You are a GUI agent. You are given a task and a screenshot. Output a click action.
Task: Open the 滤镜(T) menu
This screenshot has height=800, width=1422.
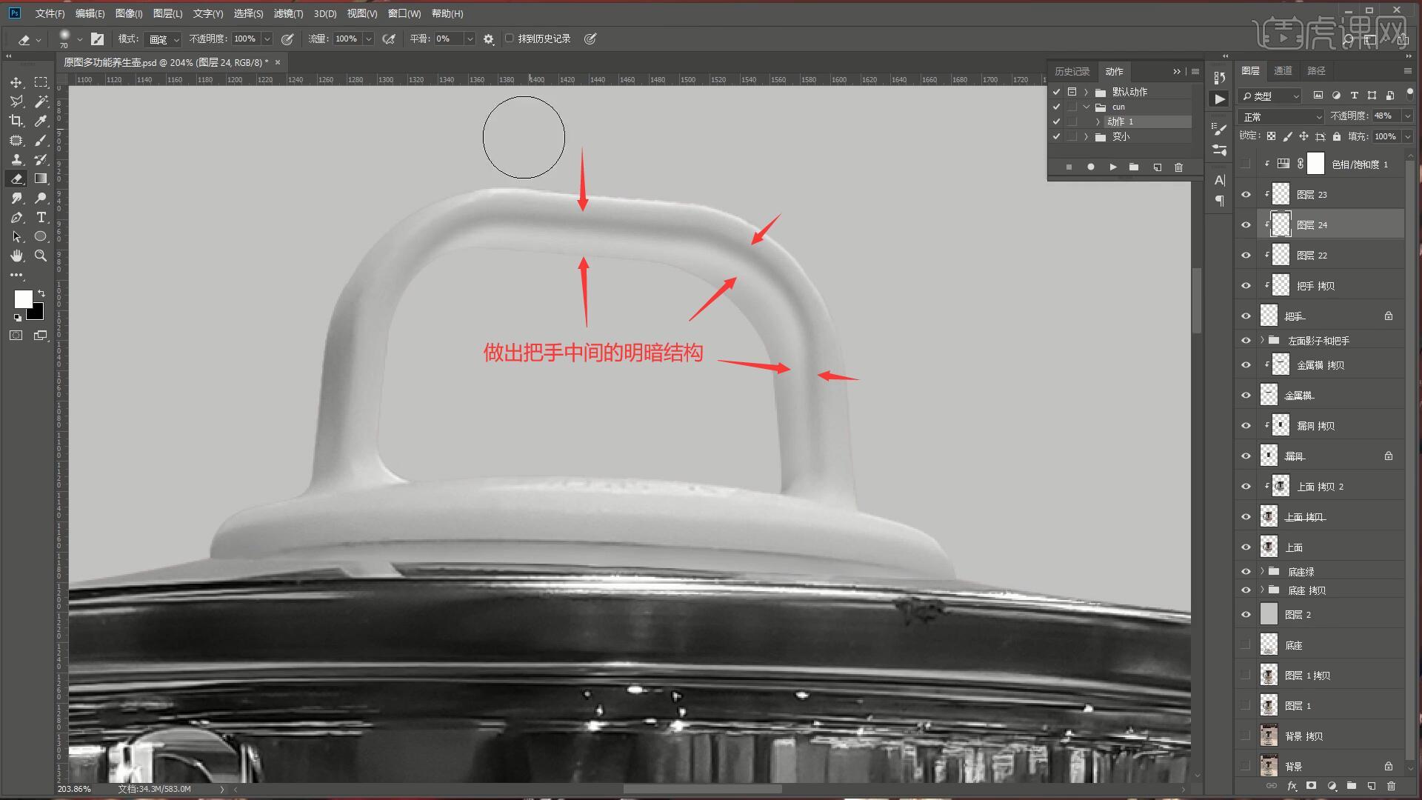(x=287, y=13)
